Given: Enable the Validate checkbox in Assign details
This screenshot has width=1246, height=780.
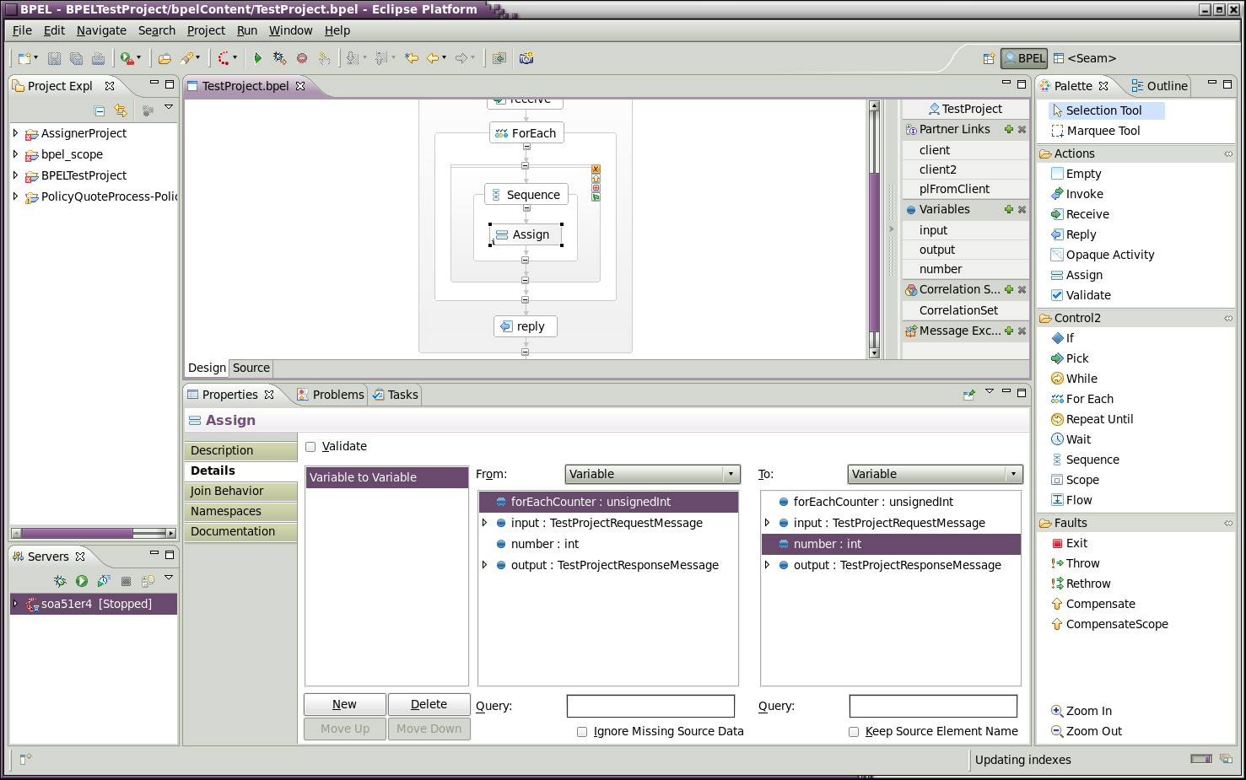Looking at the screenshot, I should [x=310, y=447].
